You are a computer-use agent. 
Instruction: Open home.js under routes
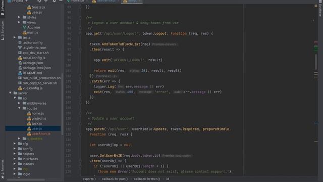[x=35, y=113]
